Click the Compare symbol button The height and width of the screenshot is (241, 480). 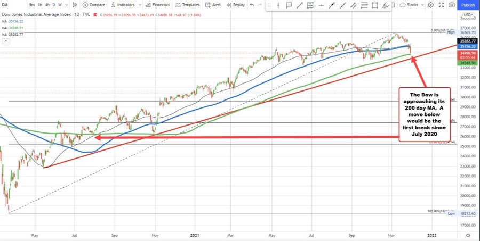(94, 5)
